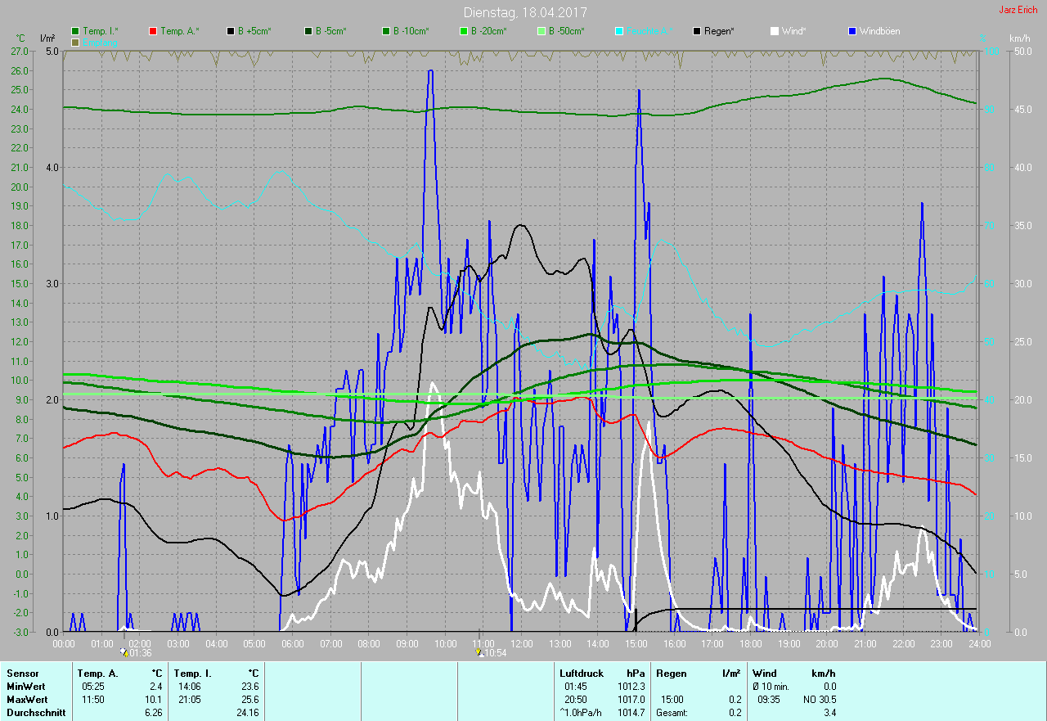The image size is (1047, 721).
Task: Click the red Temp. A. legend swatch
Action: [x=153, y=31]
